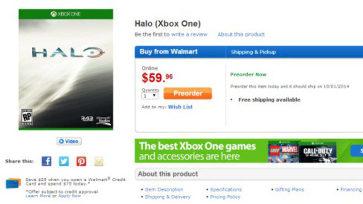The height and width of the screenshot is (204, 363).
Task: View Gifting Plans link
Action: pos(289,190)
